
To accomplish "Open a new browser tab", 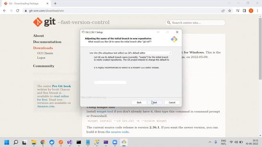I will (55, 4).
